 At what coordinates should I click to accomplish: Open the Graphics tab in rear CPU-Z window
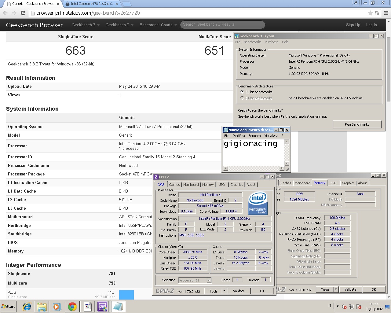348,183
